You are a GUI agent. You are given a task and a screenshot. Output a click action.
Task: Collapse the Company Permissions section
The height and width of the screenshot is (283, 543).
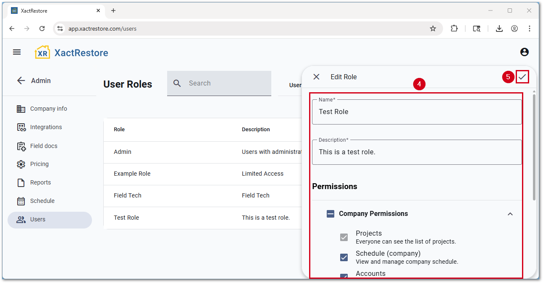[510, 214]
